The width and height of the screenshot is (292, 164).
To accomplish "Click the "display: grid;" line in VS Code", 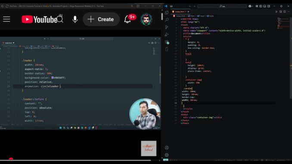I will tap(196, 68).
